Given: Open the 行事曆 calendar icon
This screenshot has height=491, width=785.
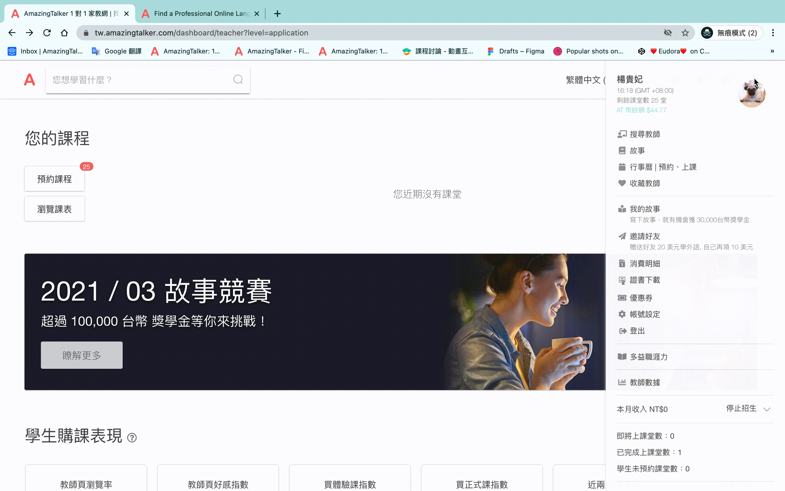Looking at the screenshot, I should point(622,167).
